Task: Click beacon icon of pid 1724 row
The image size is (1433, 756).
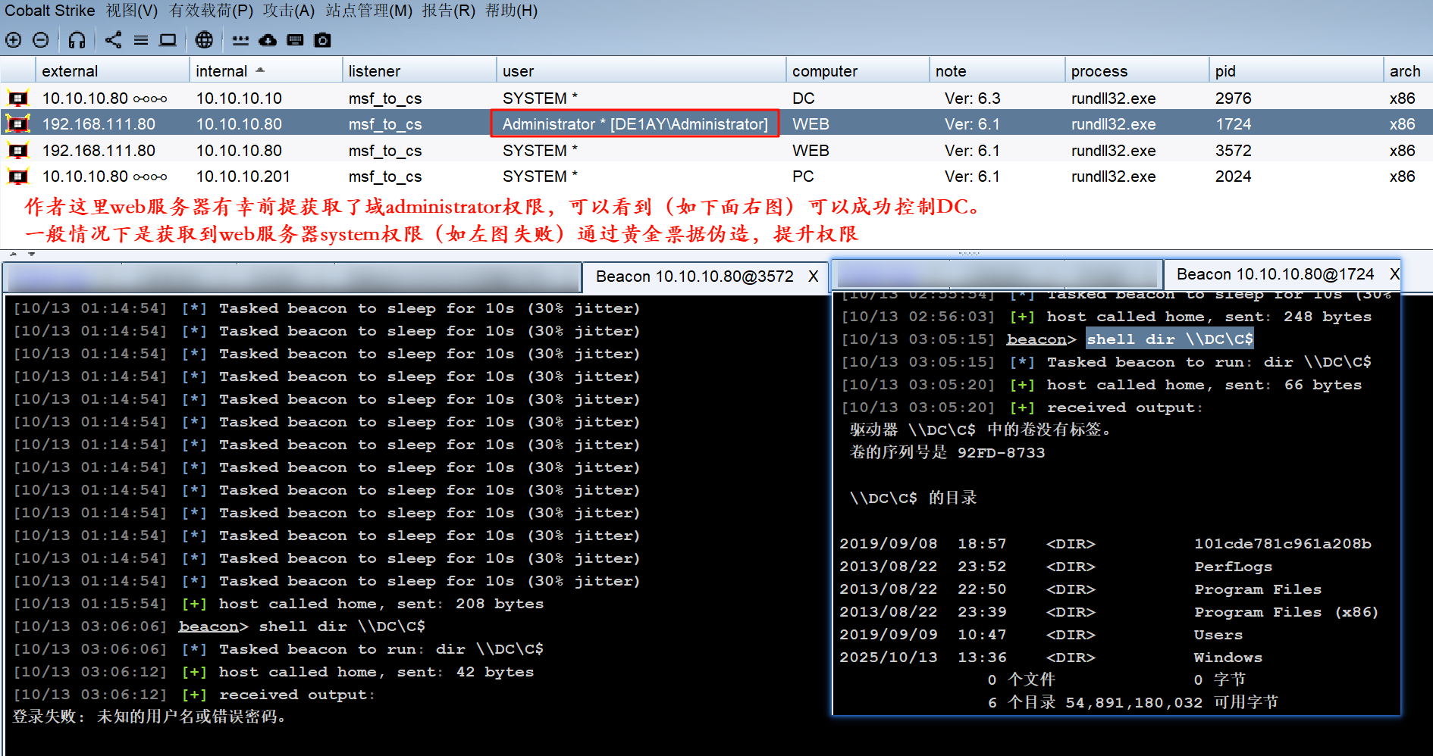Action: [18, 123]
